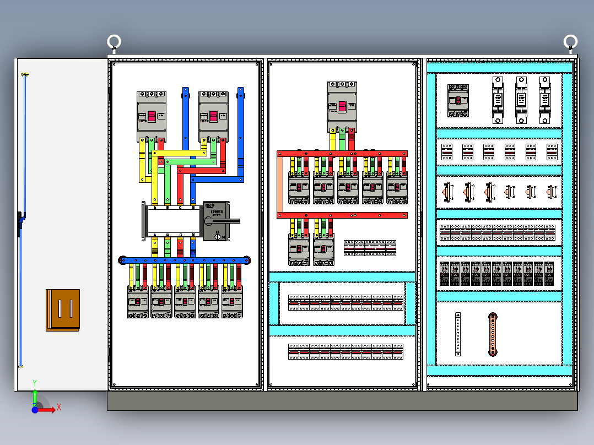Select the row of black relays in right panel
Viewport: 594px width, 445px height.
click(496, 273)
